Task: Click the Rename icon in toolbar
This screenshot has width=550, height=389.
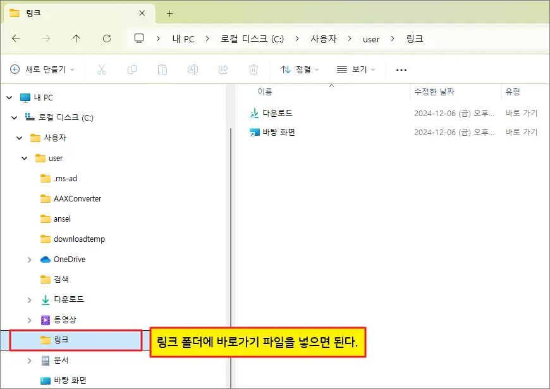Action: [193, 69]
